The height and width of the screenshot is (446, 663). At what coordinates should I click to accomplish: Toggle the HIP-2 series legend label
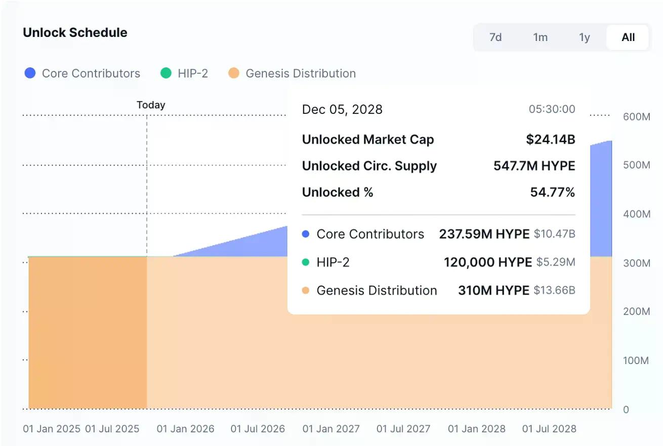point(193,73)
